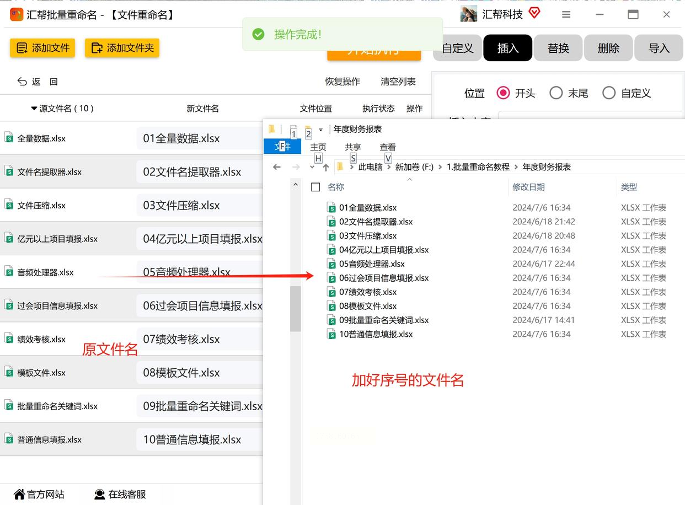Sort Explorer list by 修改日期 column

point(528,187)
